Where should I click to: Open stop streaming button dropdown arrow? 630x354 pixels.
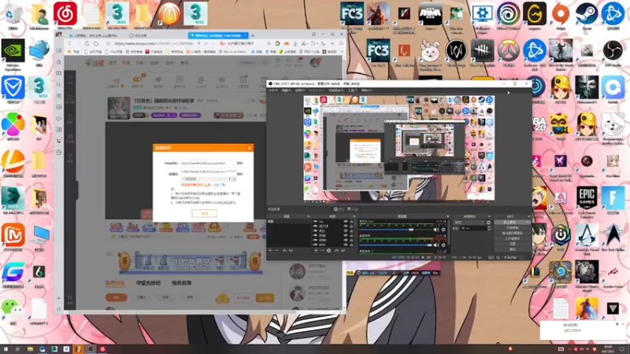(x=528, y=222)
